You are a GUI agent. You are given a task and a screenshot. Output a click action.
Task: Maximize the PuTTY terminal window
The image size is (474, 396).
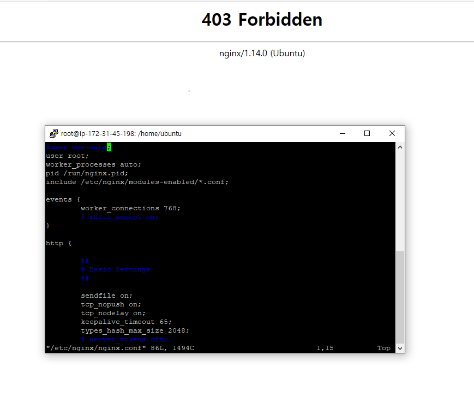[x=367, y=133]
